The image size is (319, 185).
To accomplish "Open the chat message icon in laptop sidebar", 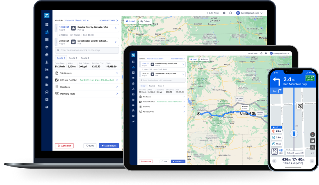I will coord(47,100).
